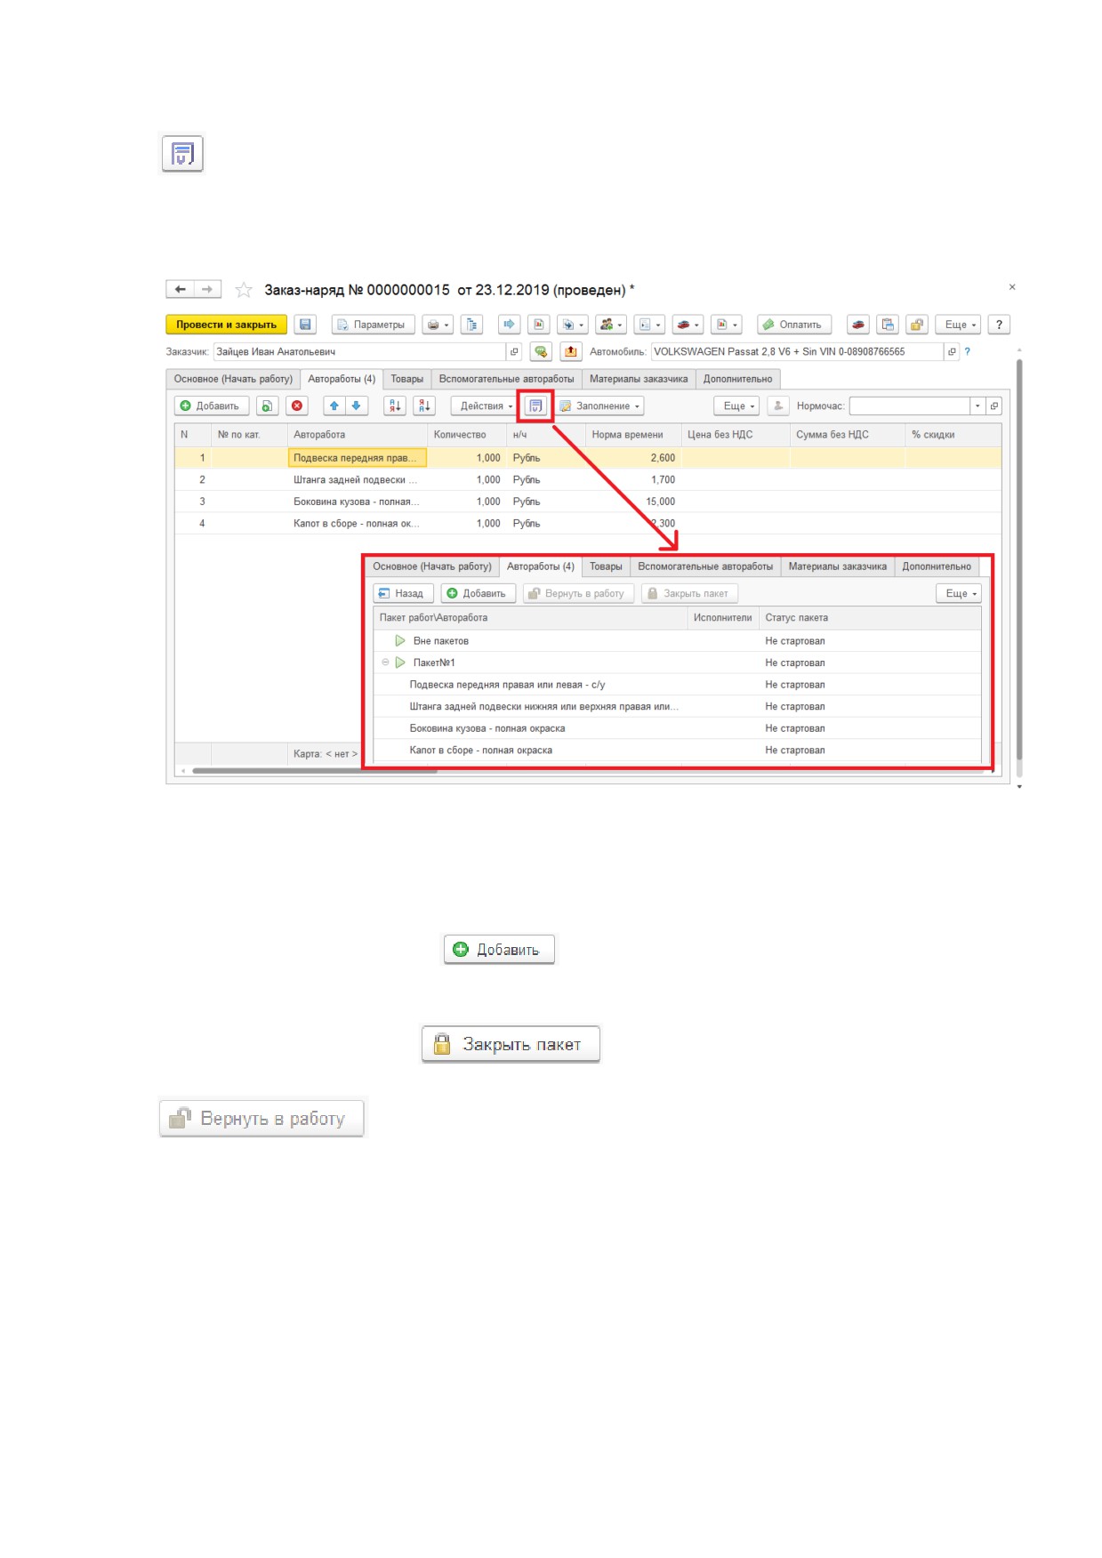Open Еще menu in the packages panel
This screenshot has width=1102, height=1558.
coord(959,594)
